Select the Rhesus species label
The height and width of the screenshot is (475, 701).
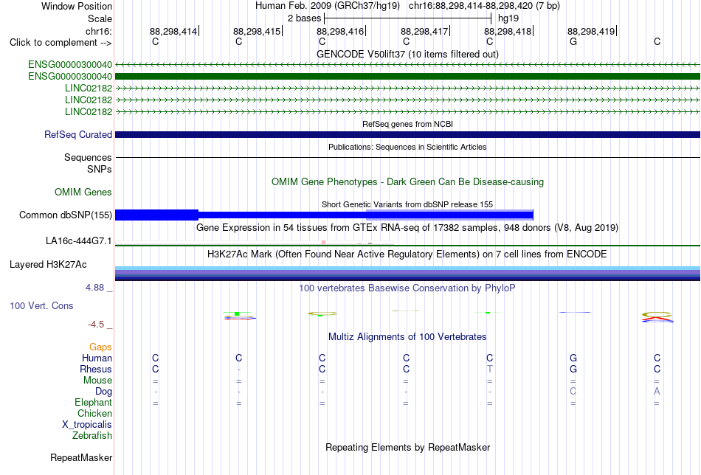[x=96, y=369]
